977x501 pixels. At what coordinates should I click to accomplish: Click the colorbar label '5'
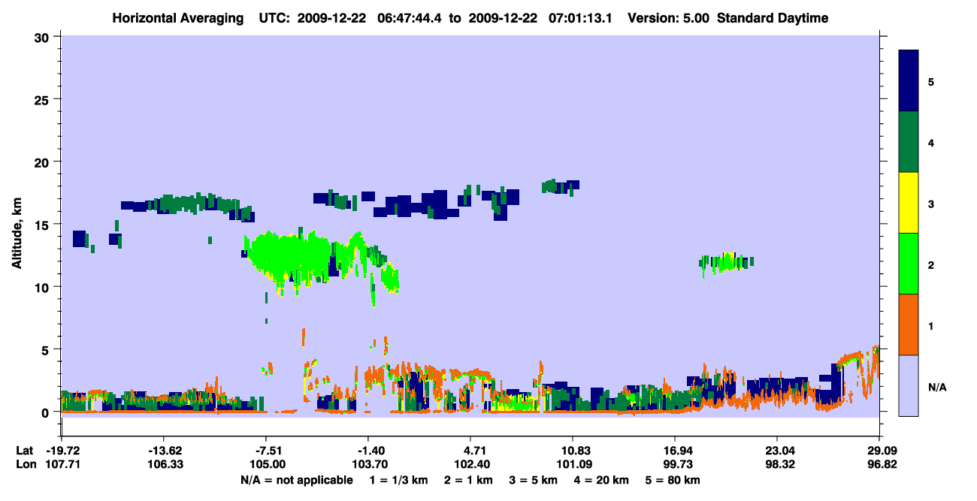point(931,82)
